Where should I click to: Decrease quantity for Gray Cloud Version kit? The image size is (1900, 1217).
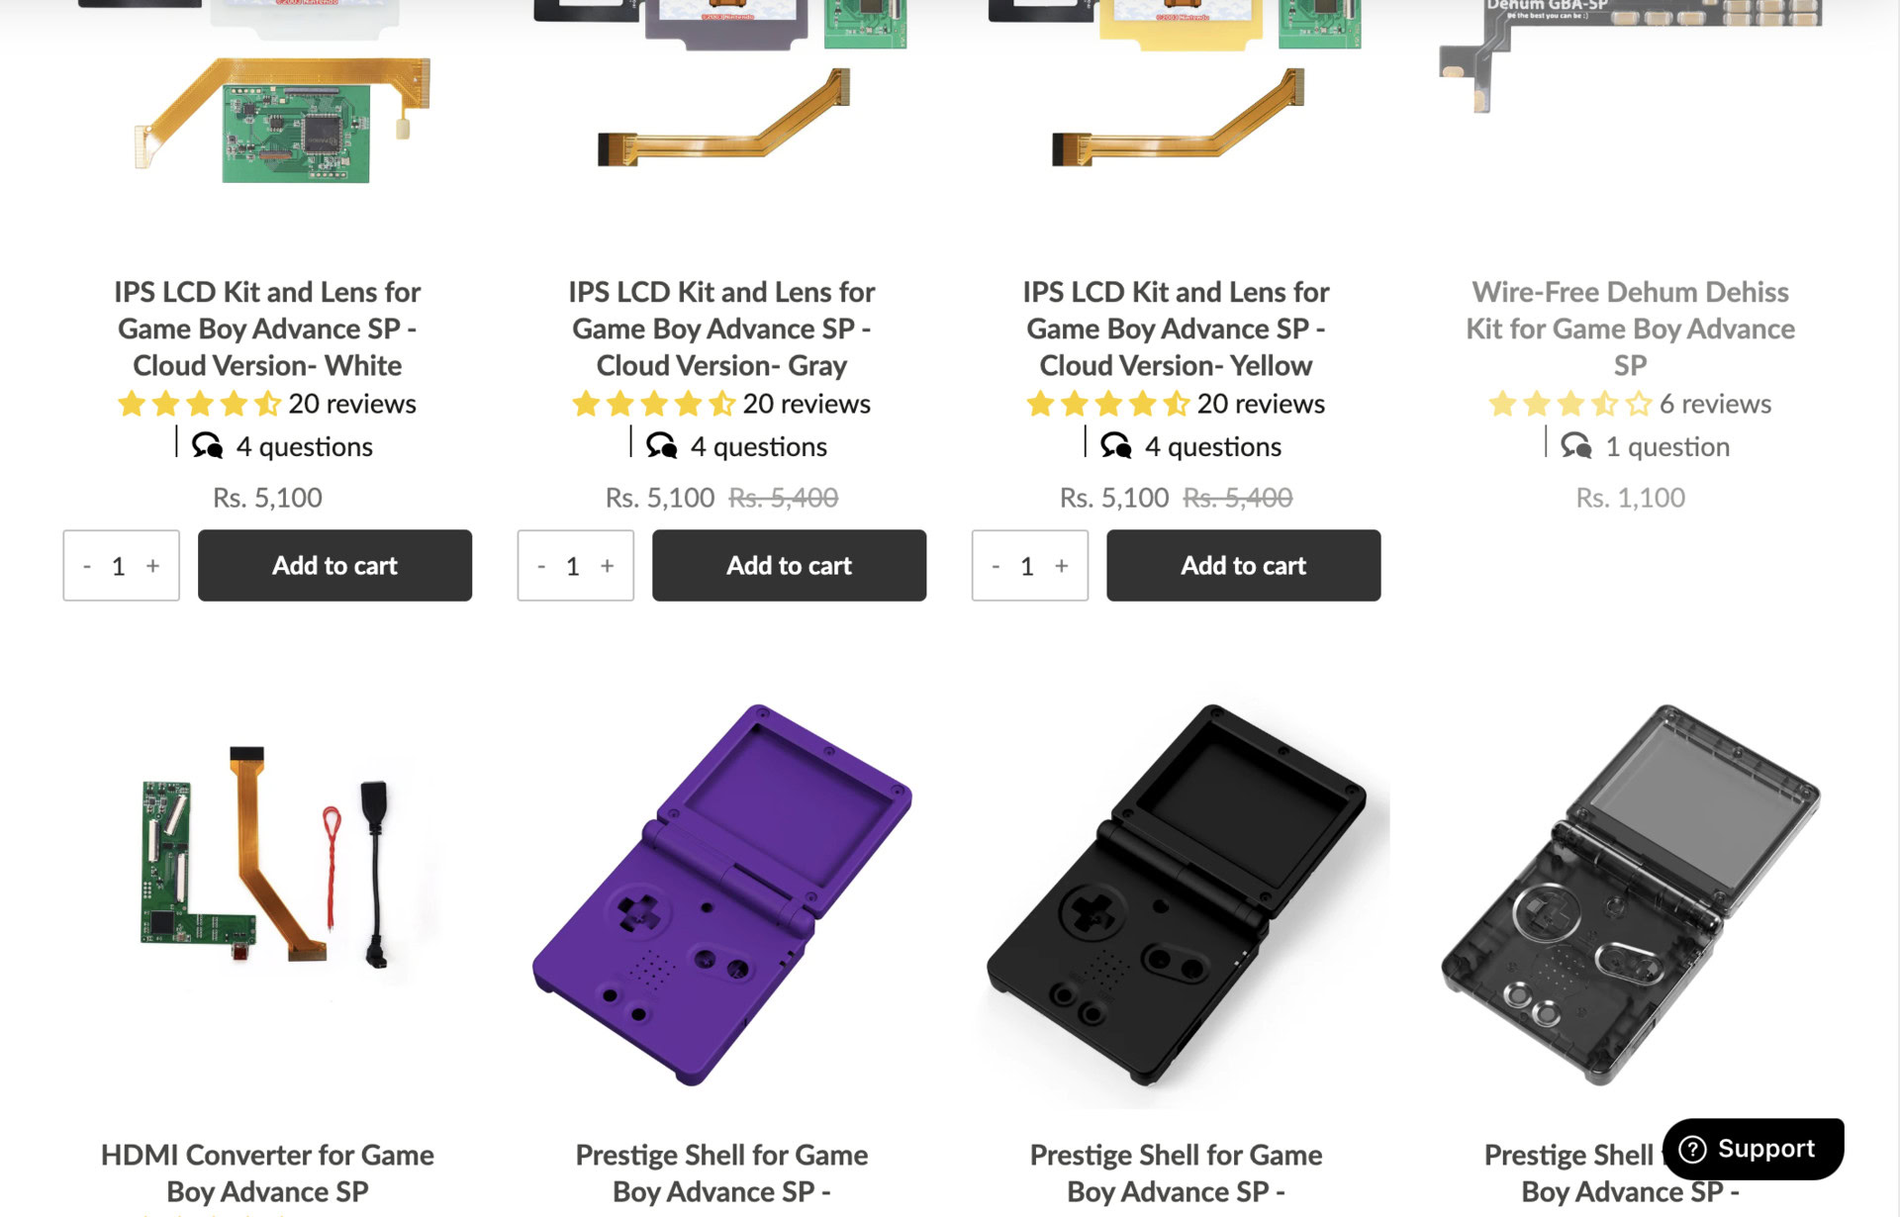[x=541, y=566]
